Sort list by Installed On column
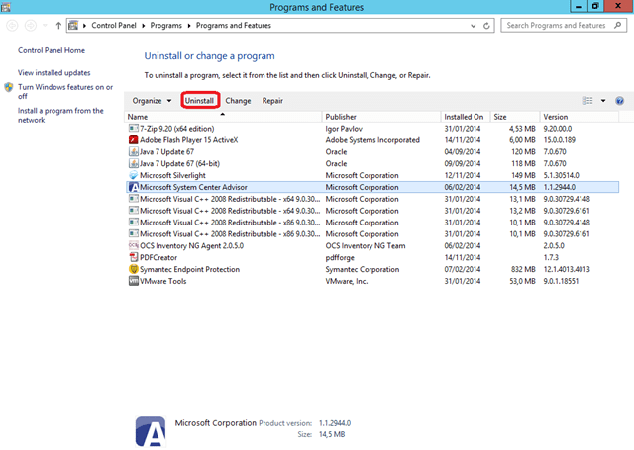The height and width of the screenshot is (450, 634). point(466,117)
